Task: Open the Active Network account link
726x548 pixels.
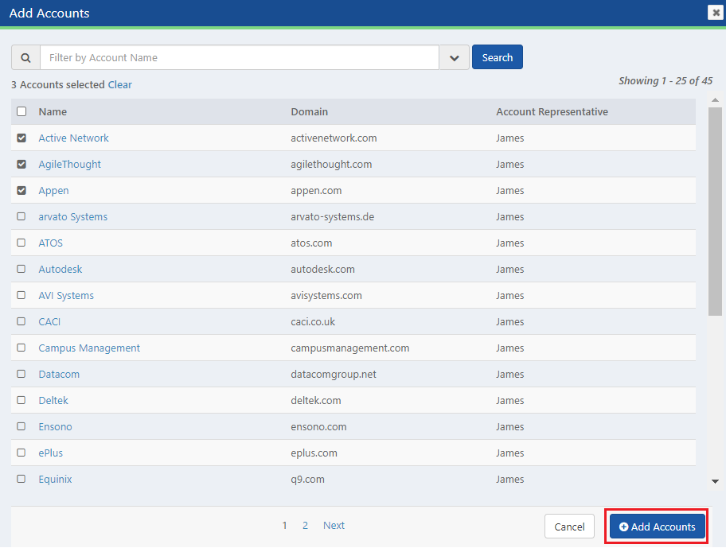Action: [x=73, y=138]
